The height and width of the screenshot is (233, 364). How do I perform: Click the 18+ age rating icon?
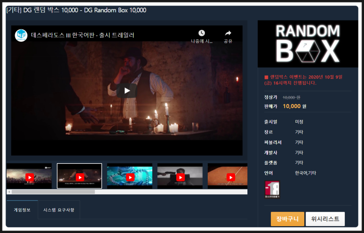tap(272, 189)
